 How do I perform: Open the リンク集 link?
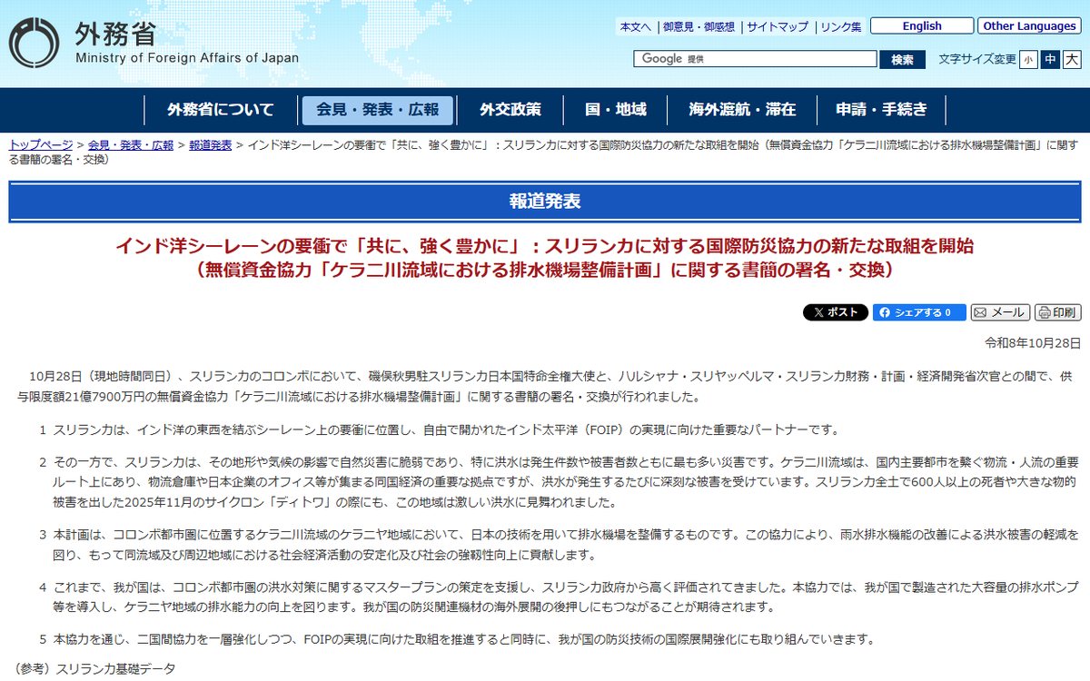click(x=841, y=27)
